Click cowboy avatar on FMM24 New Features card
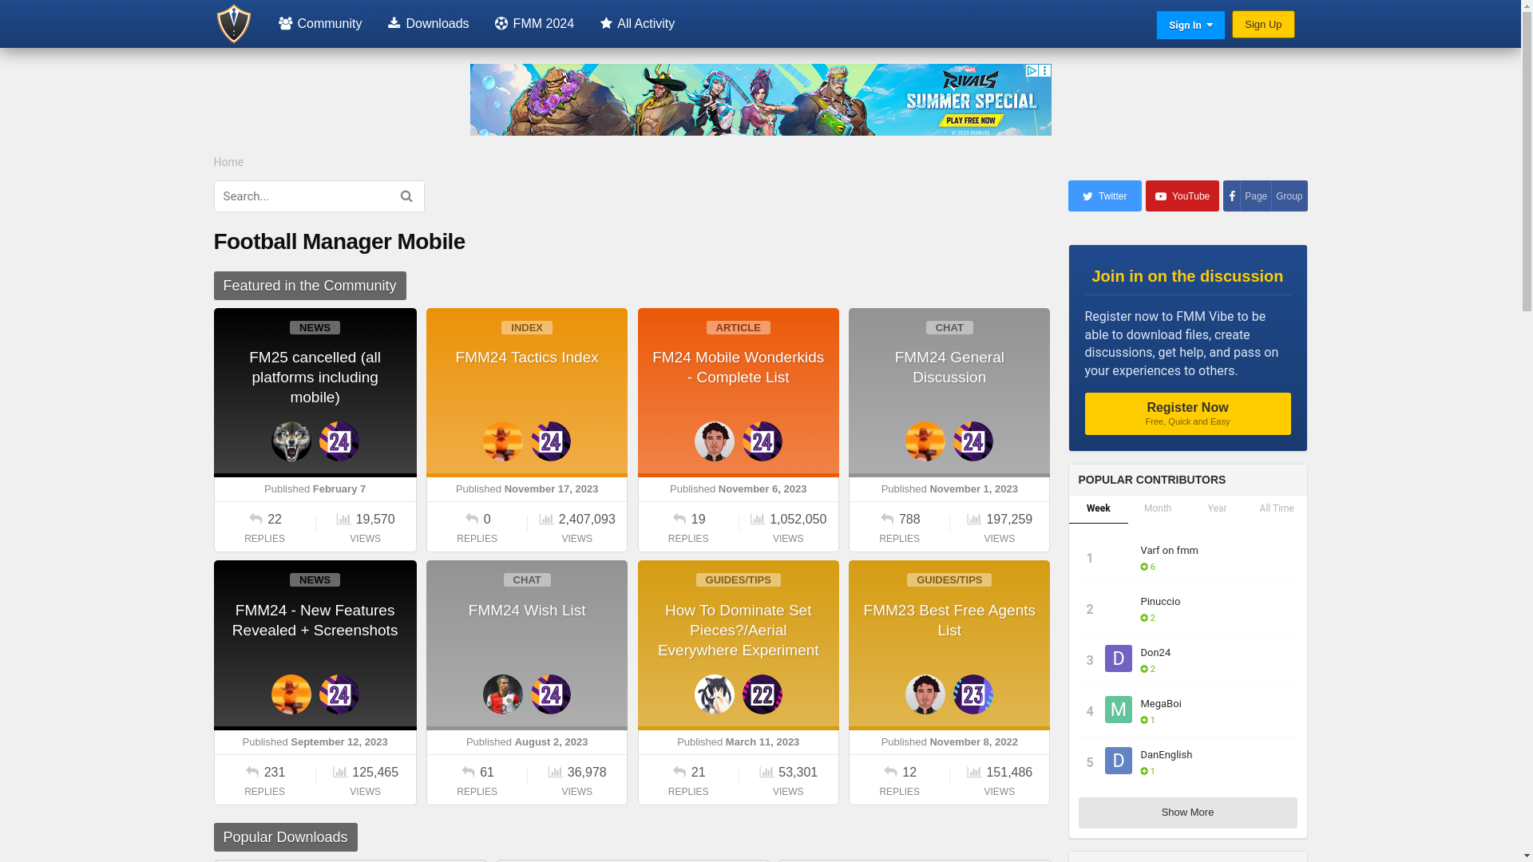This screenshot has height=862, width=1533. coord(291,694)
